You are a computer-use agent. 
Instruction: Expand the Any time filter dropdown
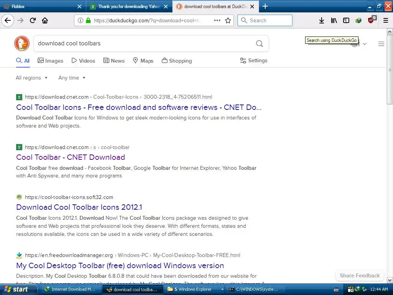coord(72,78)
